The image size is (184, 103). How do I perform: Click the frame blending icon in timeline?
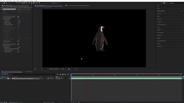pos(63,74)
